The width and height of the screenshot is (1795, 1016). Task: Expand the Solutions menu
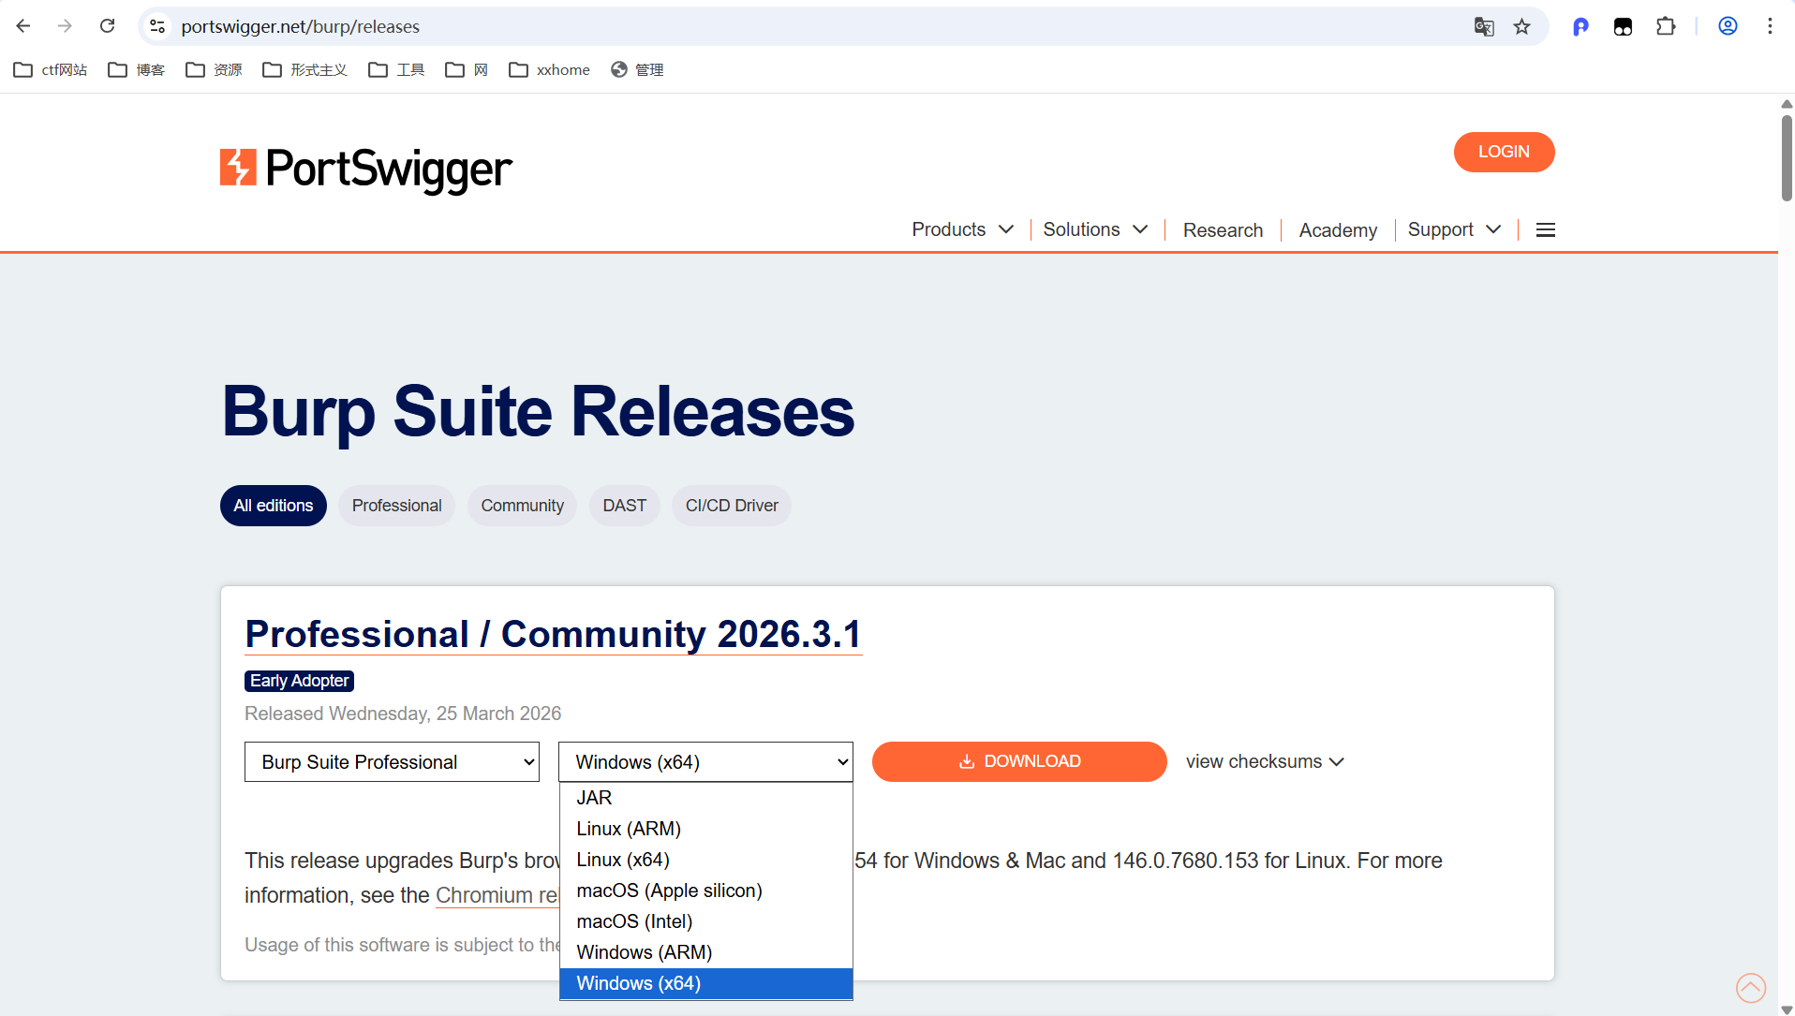(1096, 230)
